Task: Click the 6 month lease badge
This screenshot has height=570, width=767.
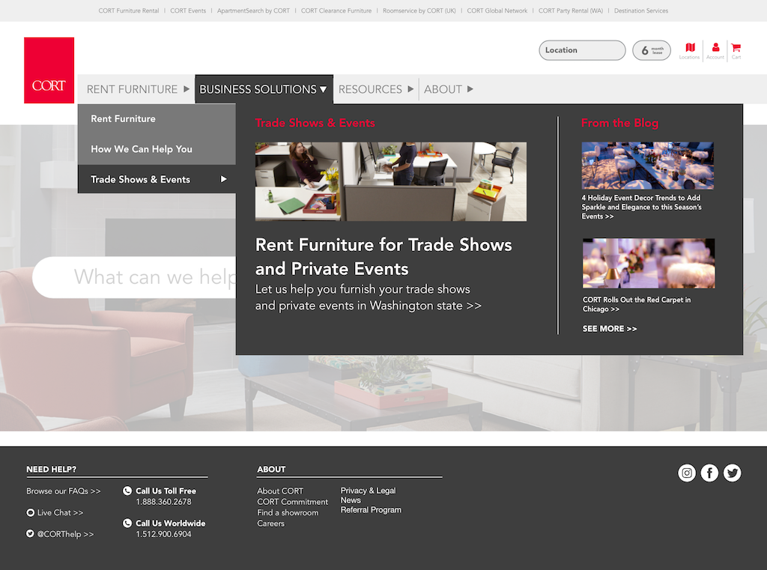Action: [x=651, y=49]
